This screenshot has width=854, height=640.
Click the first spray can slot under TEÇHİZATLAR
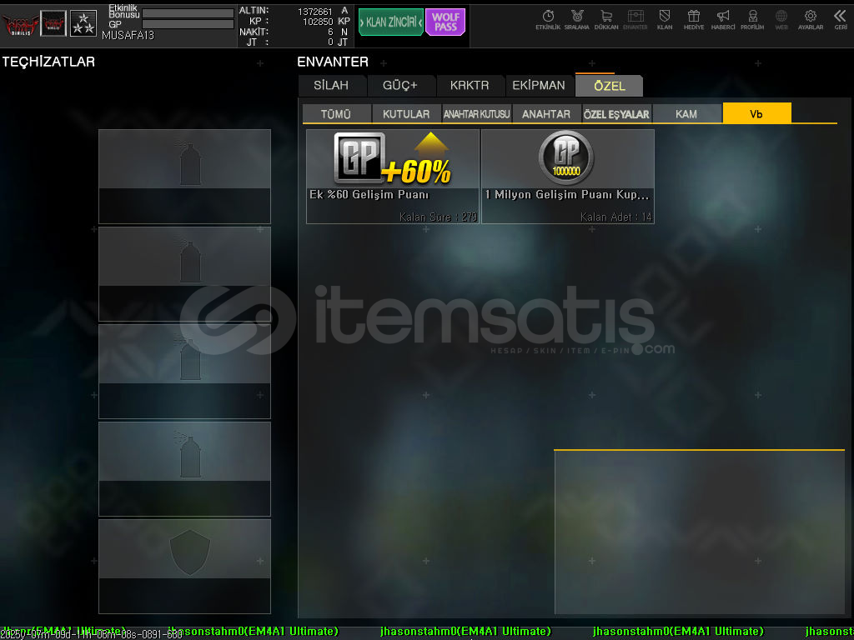coord(184,177)
